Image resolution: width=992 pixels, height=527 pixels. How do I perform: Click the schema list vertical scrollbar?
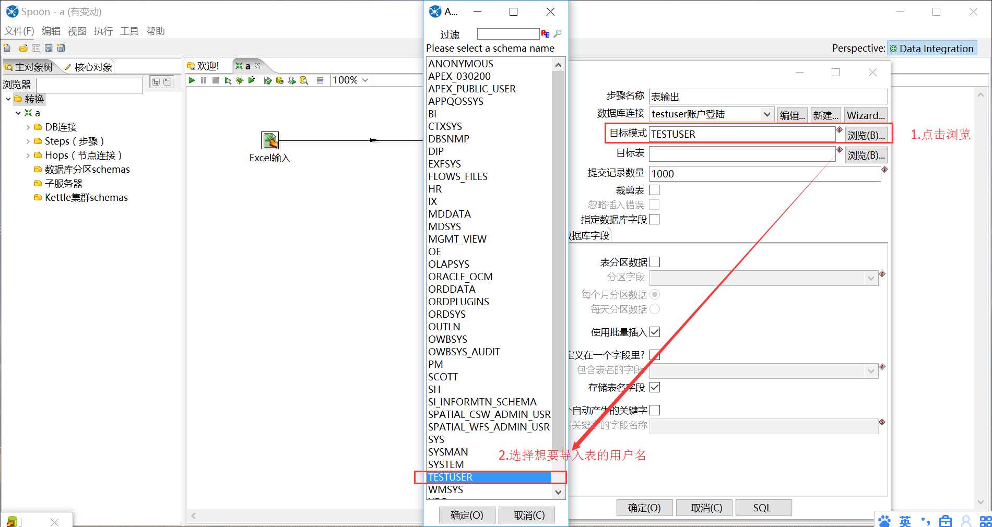[559, 261]
